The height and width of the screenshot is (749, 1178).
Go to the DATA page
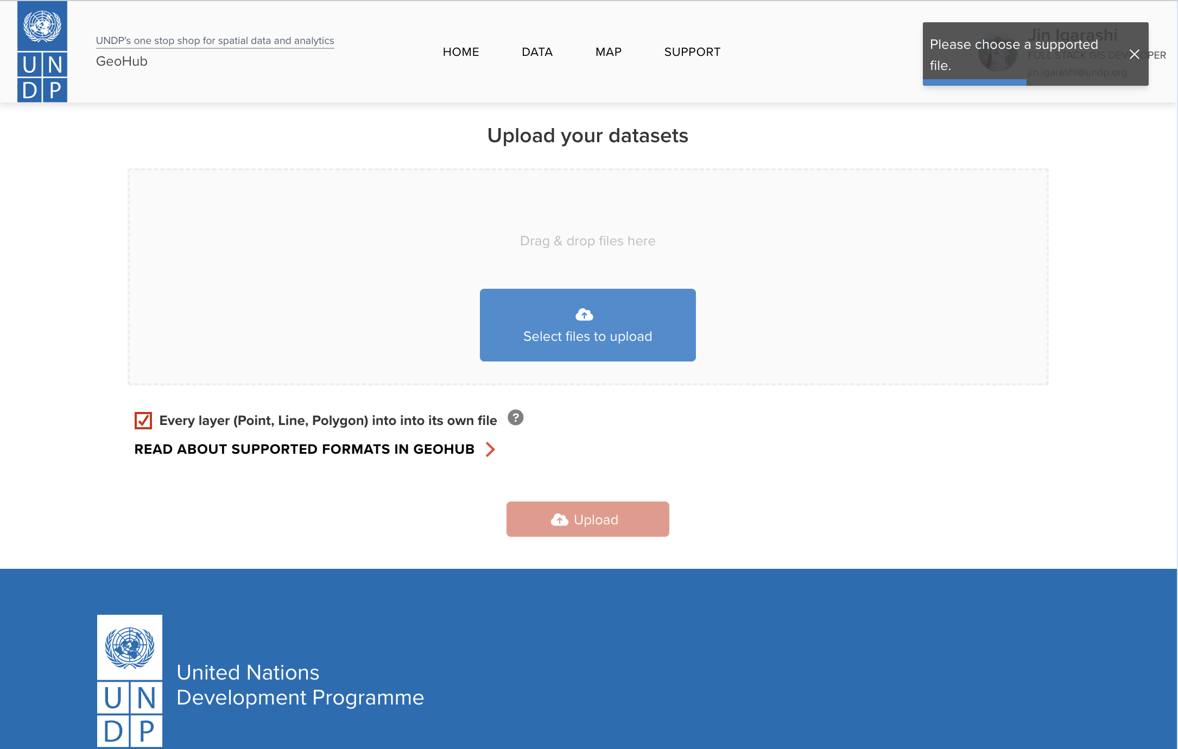(537, 52)
